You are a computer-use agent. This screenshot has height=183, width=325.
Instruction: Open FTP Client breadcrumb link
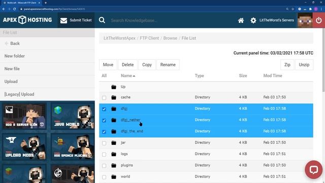click(x=149, y=38)
